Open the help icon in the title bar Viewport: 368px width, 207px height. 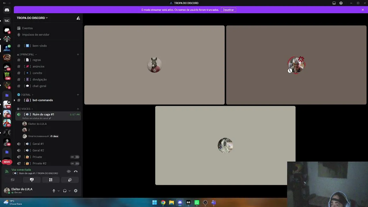tap(341, 3)
